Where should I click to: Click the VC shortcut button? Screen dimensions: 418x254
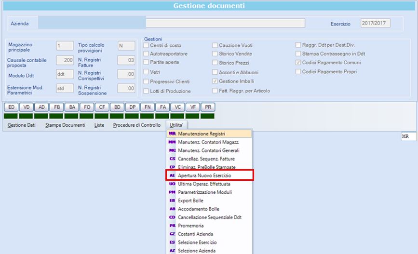(178, 107)
